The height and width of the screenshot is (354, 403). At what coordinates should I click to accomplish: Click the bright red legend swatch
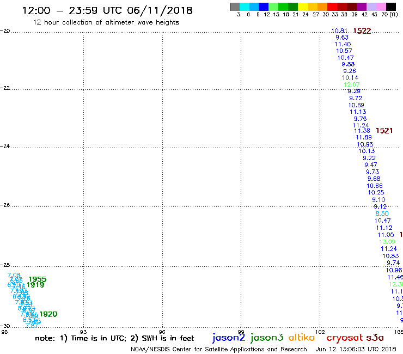pyautogui.click(x=332, y=7)
